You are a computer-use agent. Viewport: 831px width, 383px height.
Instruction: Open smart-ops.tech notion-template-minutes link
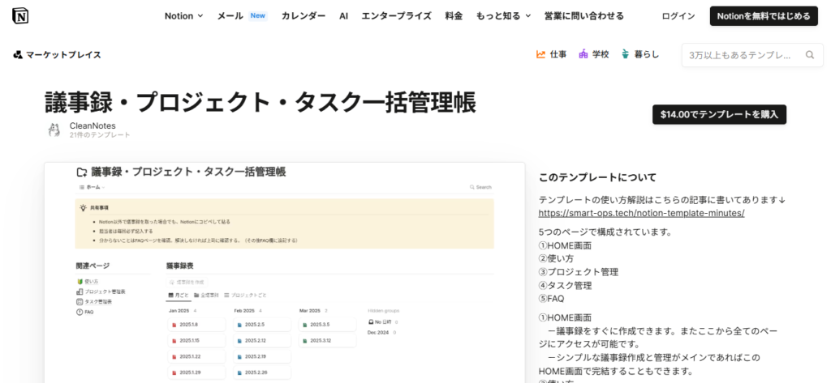point(641,213)
